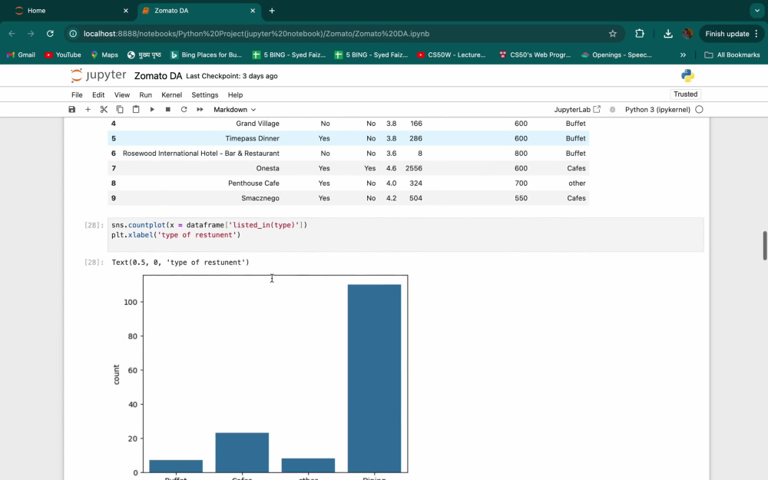Reload the page

[x=50, y=33]
